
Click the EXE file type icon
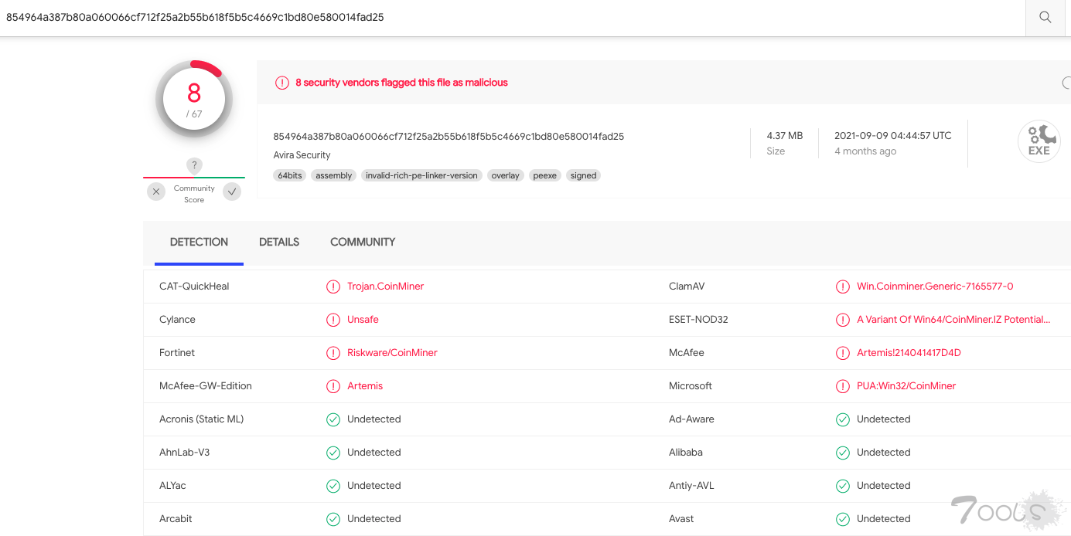1039,142
